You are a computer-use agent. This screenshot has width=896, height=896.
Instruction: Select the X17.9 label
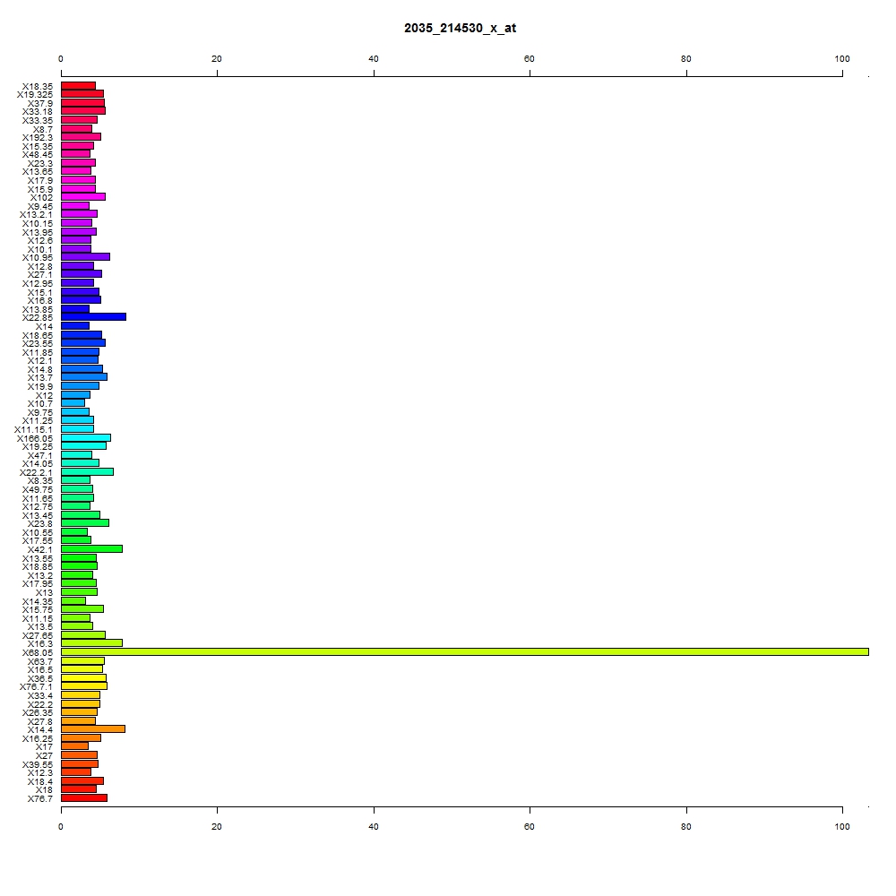pos(40,181)
